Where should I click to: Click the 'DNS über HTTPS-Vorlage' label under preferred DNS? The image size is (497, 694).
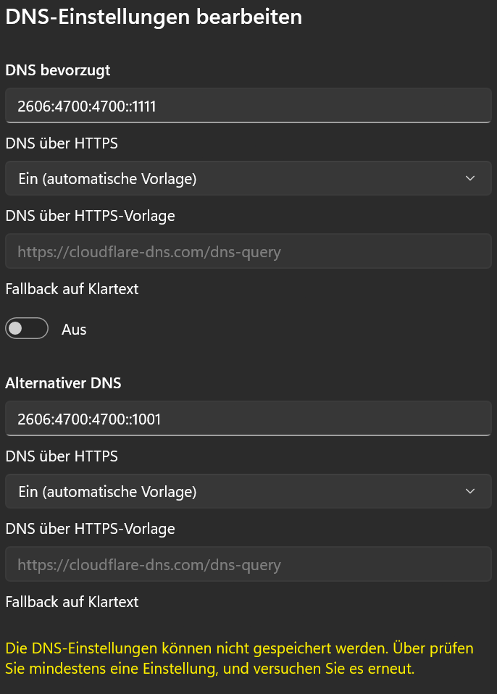click(x=91, y=217)
